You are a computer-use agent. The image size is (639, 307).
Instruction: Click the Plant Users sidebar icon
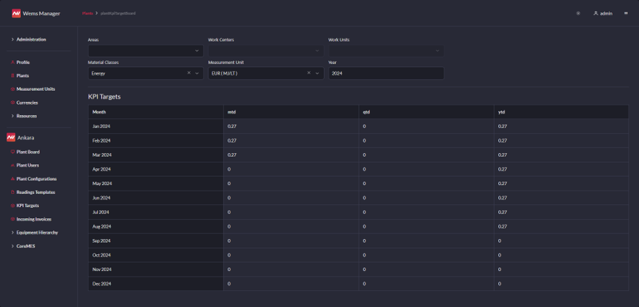[x=12, y=166]
